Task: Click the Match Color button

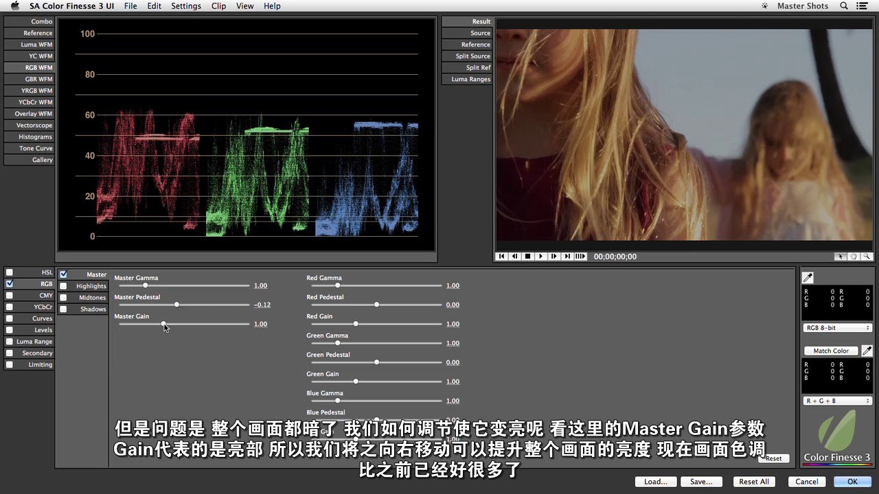Action: [x=831, y=351]
